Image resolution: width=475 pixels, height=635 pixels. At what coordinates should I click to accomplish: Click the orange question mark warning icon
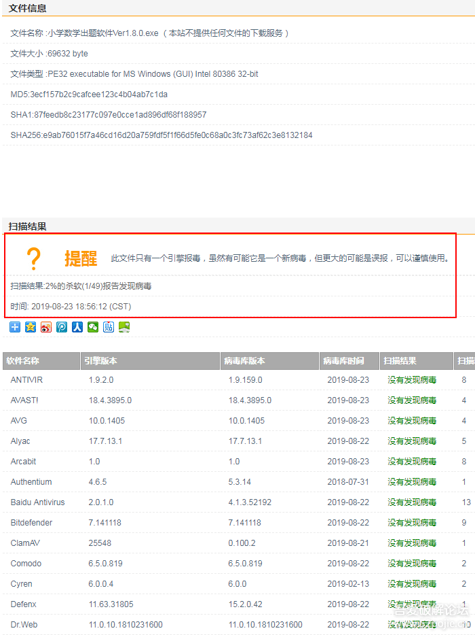click(x=33, y=259)
